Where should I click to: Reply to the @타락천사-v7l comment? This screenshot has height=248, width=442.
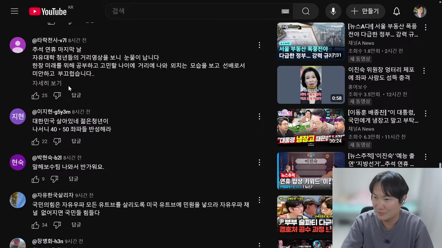click(x=76, y=95)
